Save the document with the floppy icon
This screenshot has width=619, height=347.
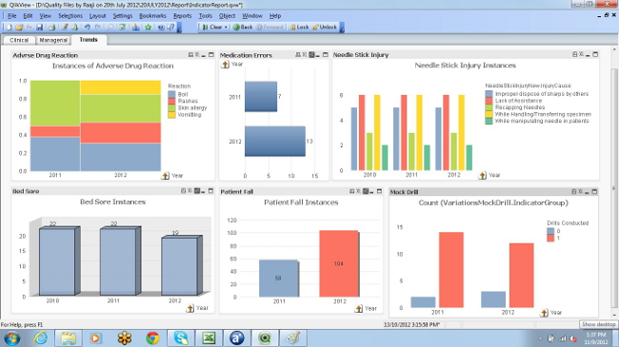coord(39,28)
